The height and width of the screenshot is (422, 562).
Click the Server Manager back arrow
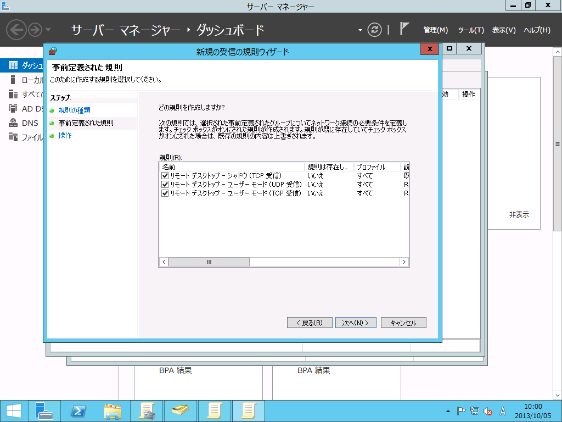click(16, 30)
